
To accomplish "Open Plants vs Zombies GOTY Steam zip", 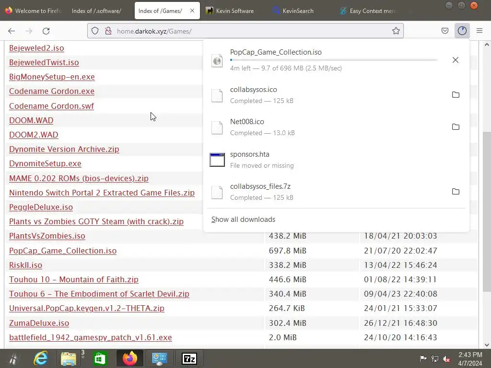I will [x=96, y=221].
